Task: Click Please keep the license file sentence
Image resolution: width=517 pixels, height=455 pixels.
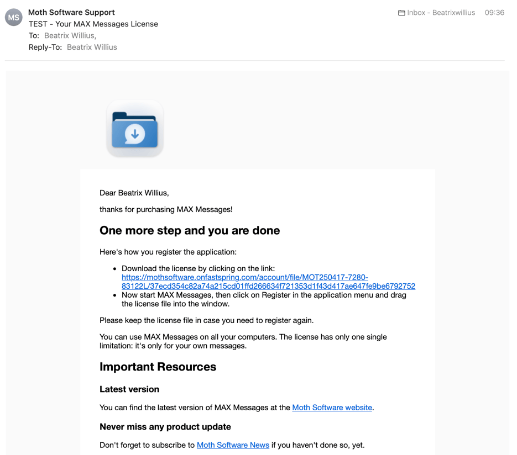Action: point(206,320)
